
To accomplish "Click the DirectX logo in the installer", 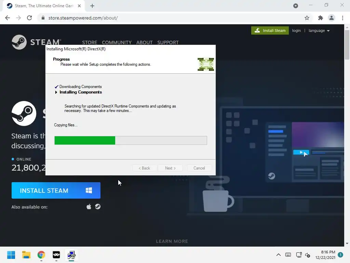I will coord(205,64).
